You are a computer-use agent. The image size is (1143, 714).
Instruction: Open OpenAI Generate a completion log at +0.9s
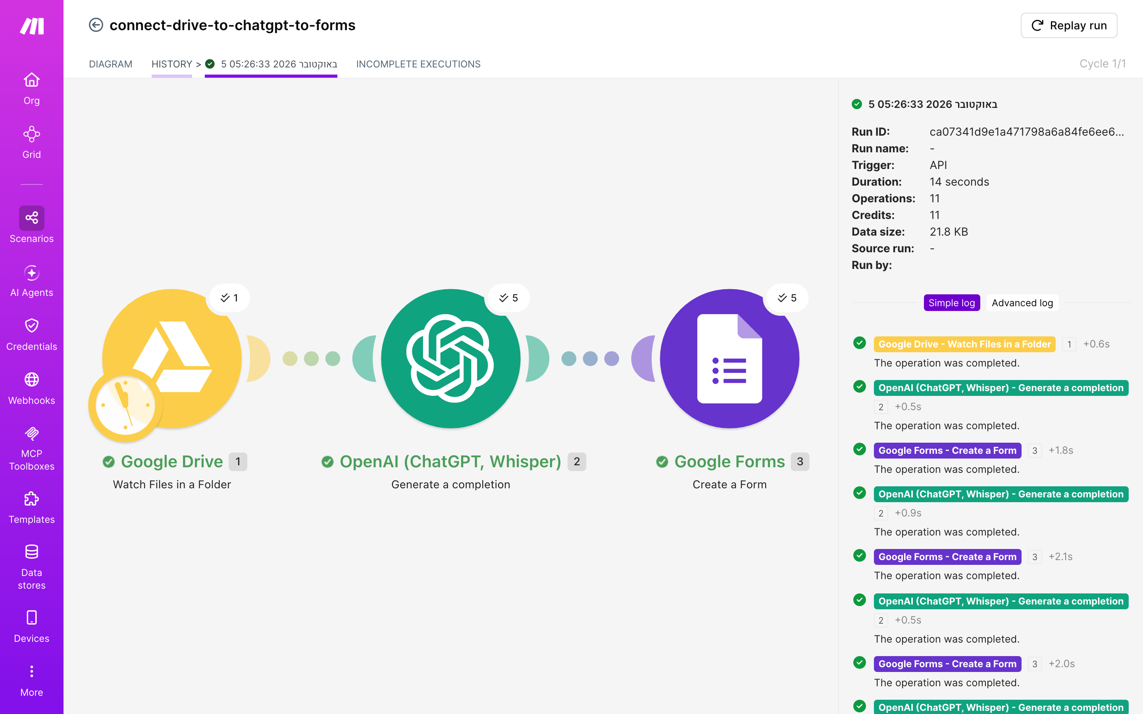(x=1001, y=494)
